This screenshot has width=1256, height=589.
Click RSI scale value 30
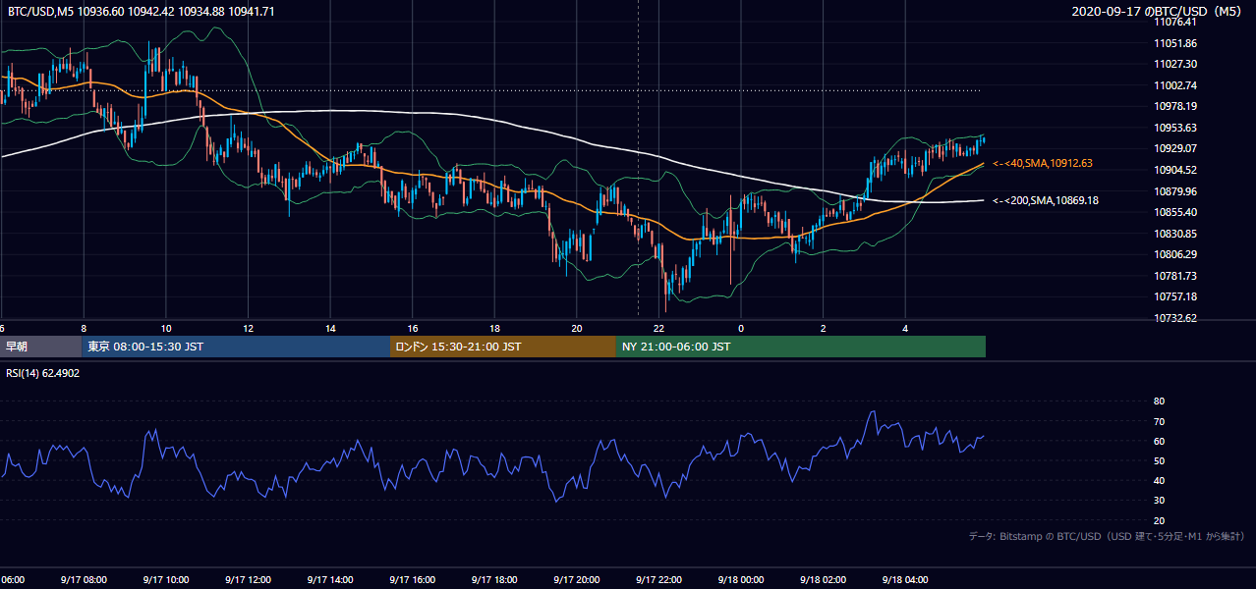[x=1160, y=501]
